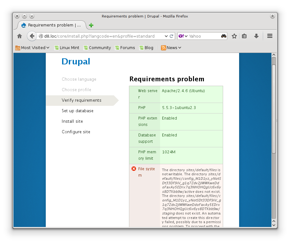Expand the search engine chooser arrow
This screenshot has width=290, height=241.
coord(186,36)
